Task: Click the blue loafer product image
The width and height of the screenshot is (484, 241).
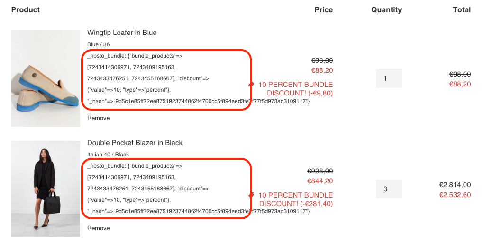Action: pyautogui.click(x=46, y=78)
